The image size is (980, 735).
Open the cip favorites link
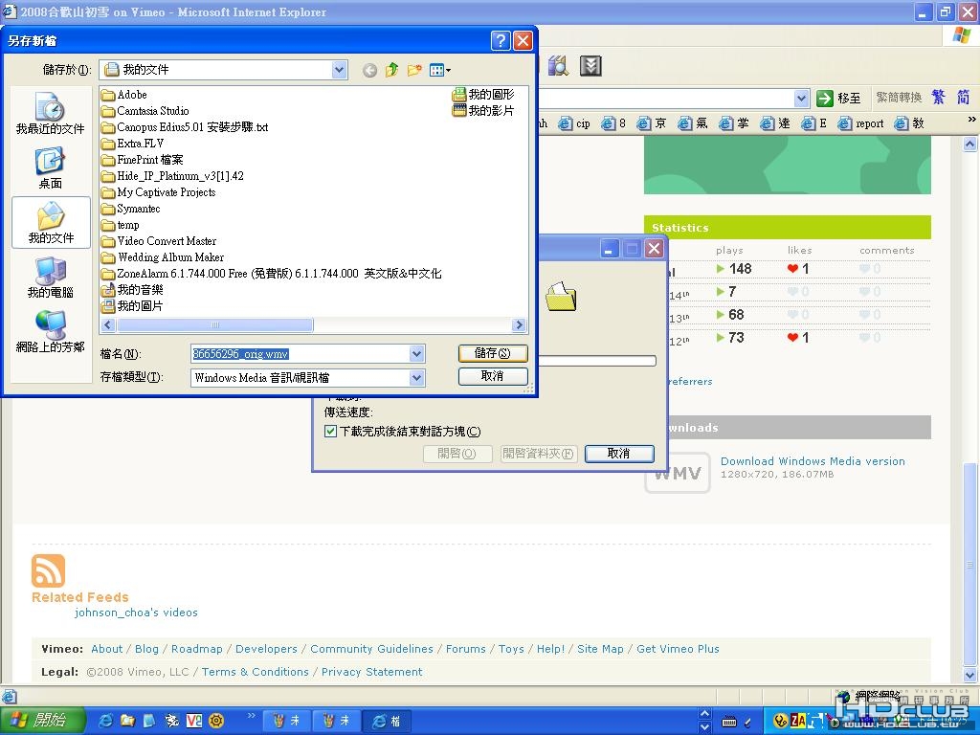point(574,123)
